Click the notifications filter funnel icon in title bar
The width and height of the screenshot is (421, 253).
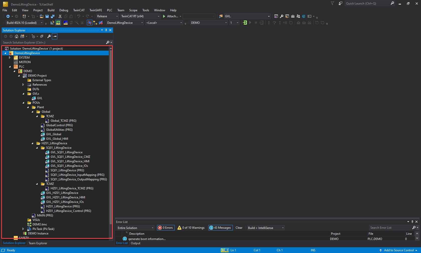pos(333,4)
